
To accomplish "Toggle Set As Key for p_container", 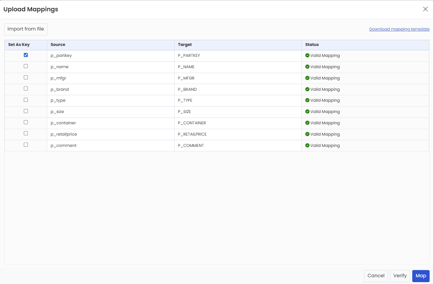I will [x=26, y=122].
